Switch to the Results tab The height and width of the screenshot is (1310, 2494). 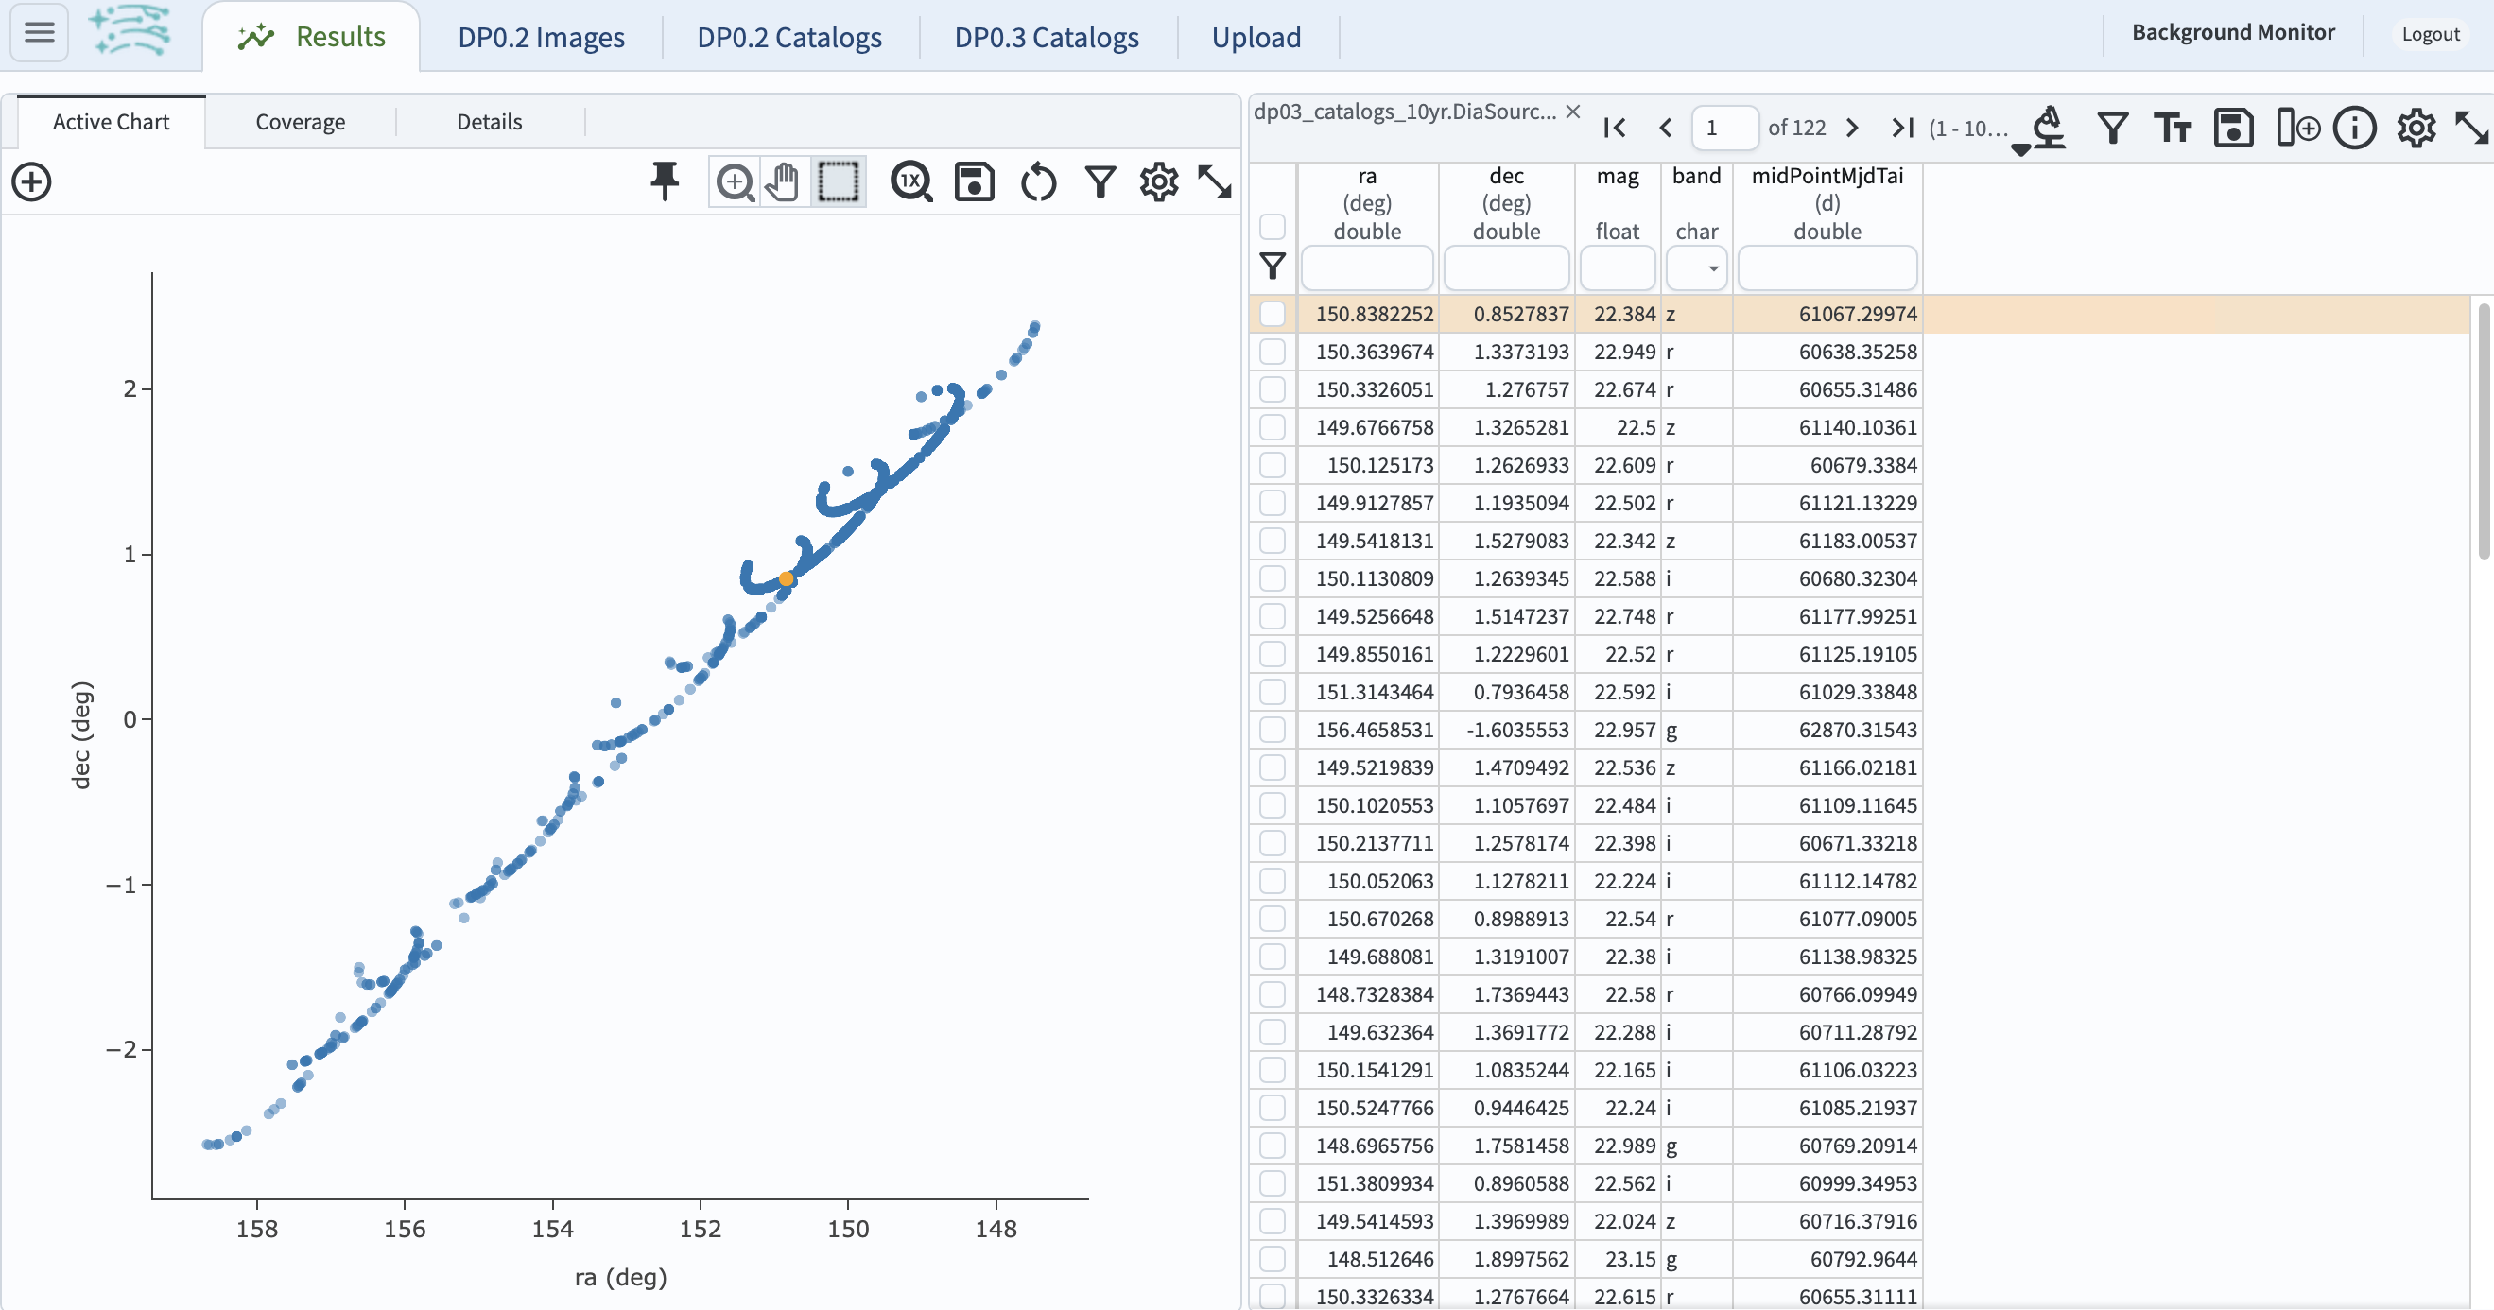click(x=311, y=37)
